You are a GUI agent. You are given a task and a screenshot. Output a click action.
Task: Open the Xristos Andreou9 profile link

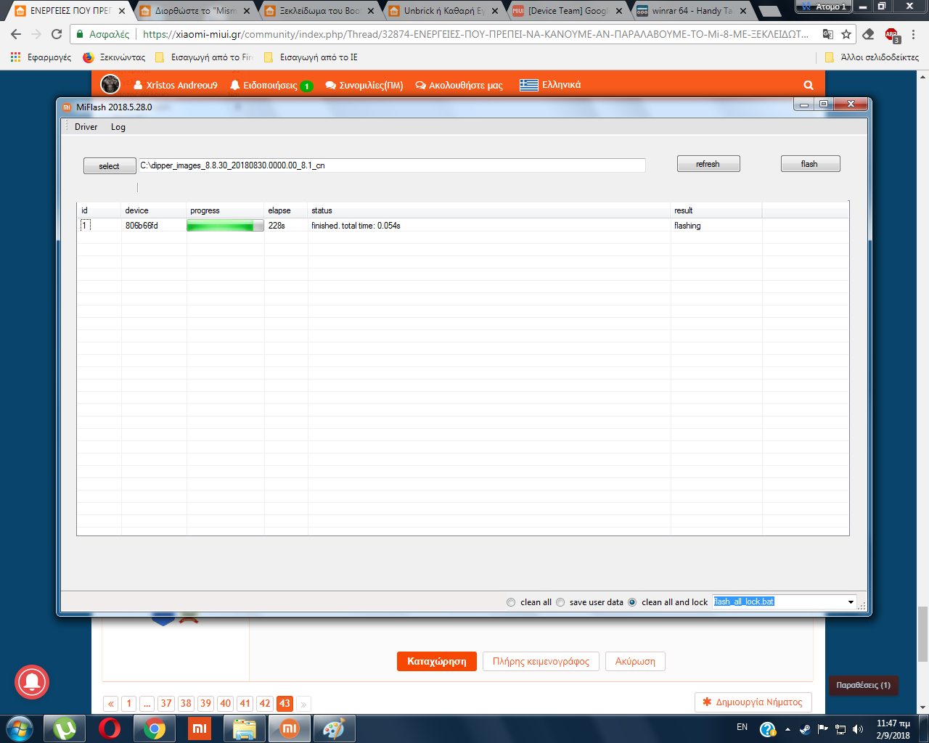[176, 85]
